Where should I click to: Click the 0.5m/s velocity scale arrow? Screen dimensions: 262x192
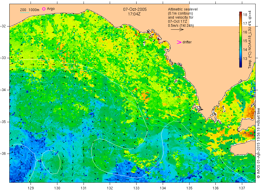[177, 30]
